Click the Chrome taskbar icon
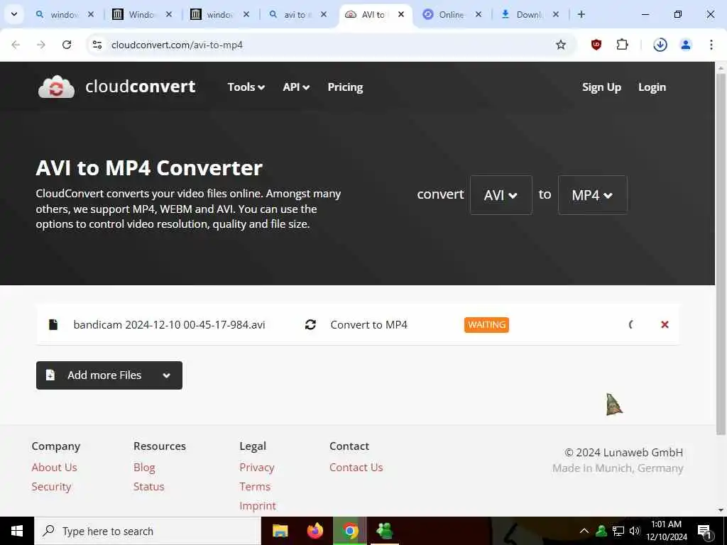727x545 pixels. [x=350, y=531]
